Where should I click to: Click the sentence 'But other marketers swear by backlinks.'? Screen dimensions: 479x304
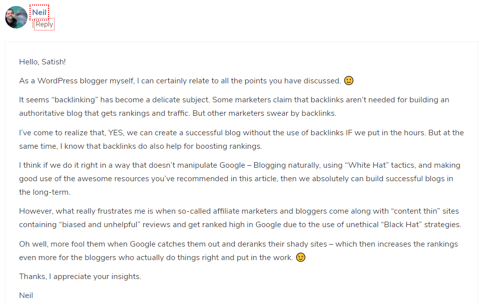pos(264,113)
